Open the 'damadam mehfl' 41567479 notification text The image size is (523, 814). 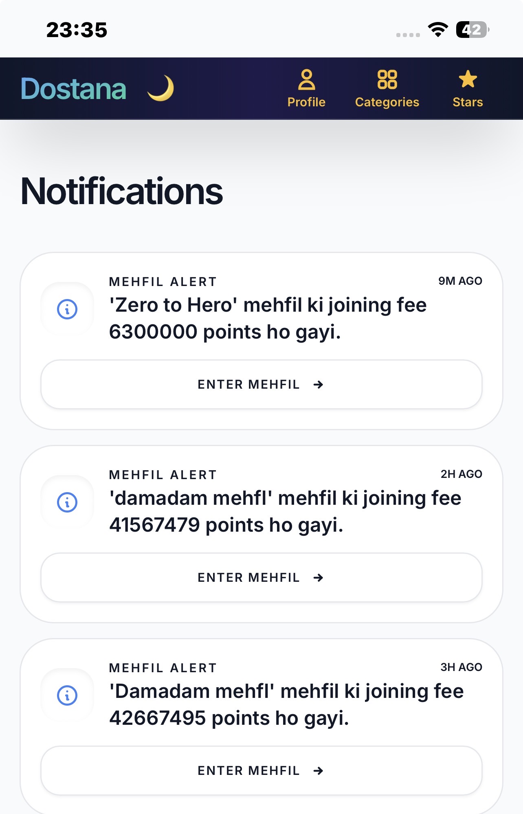click(285, 511)
